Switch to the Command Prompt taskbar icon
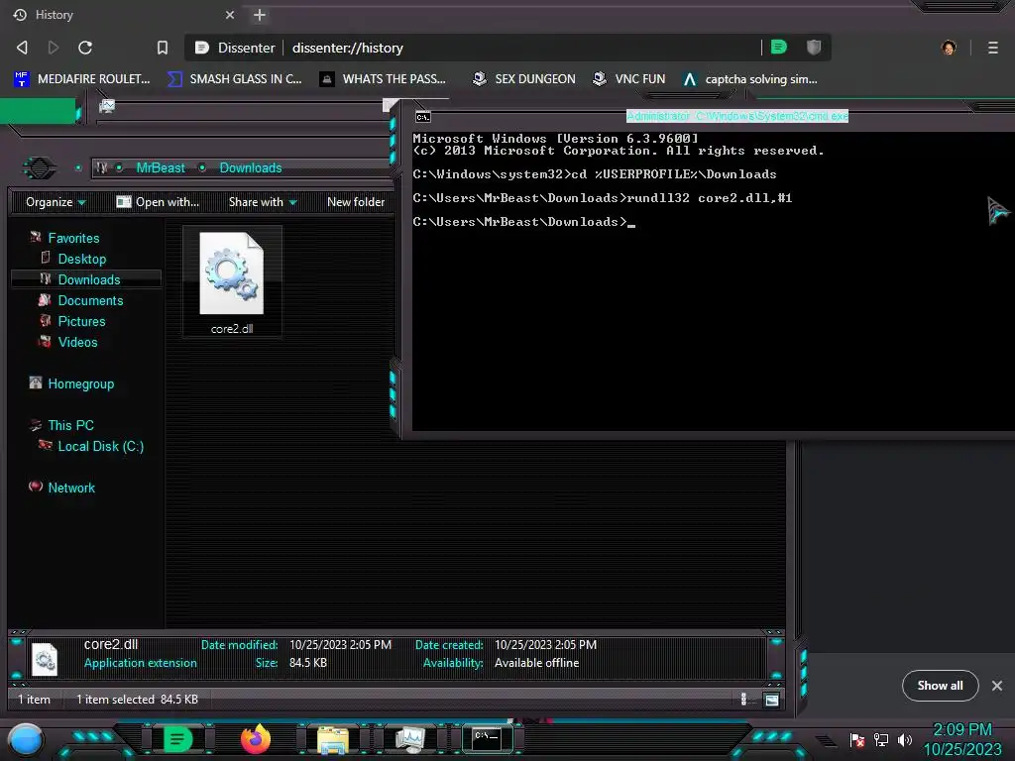This screenshot has width=1015, height=761. (488, 738)
